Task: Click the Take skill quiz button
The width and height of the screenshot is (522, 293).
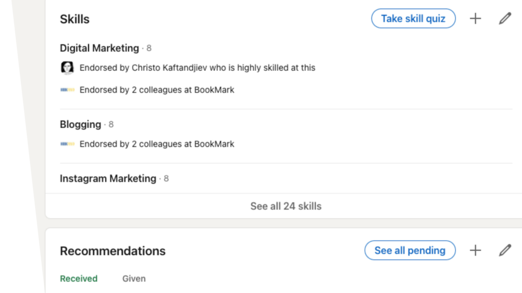Action: click(413, 19)
